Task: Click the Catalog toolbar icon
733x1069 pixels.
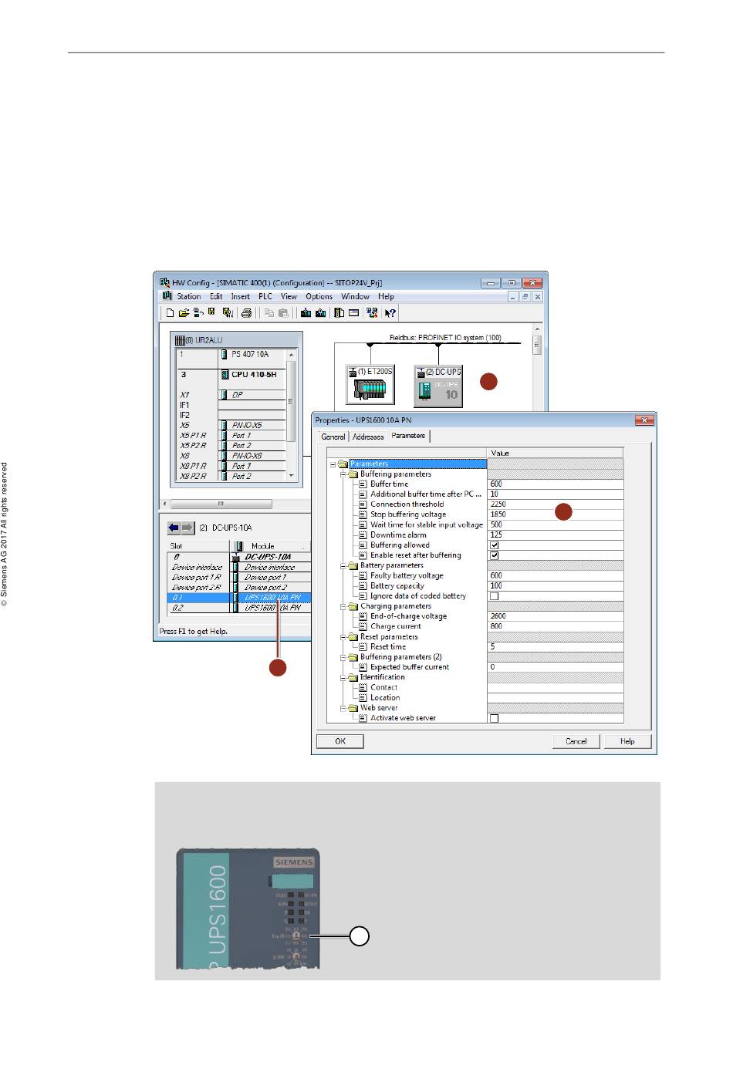Action: pyautogui.click(x=339, y=313)
